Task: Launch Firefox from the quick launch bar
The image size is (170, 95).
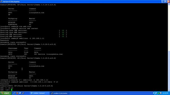Action: pyautogui.click(x=17, y=93)
